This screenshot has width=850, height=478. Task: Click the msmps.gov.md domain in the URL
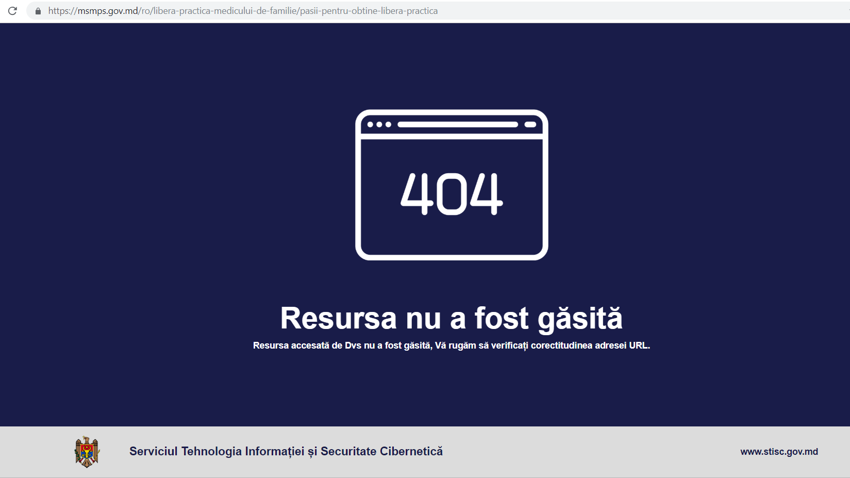point(108,11)
